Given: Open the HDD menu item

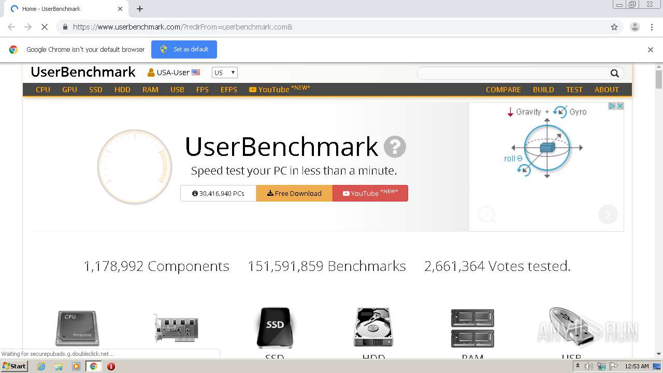Looking at the screenshot, I should 122,90.
